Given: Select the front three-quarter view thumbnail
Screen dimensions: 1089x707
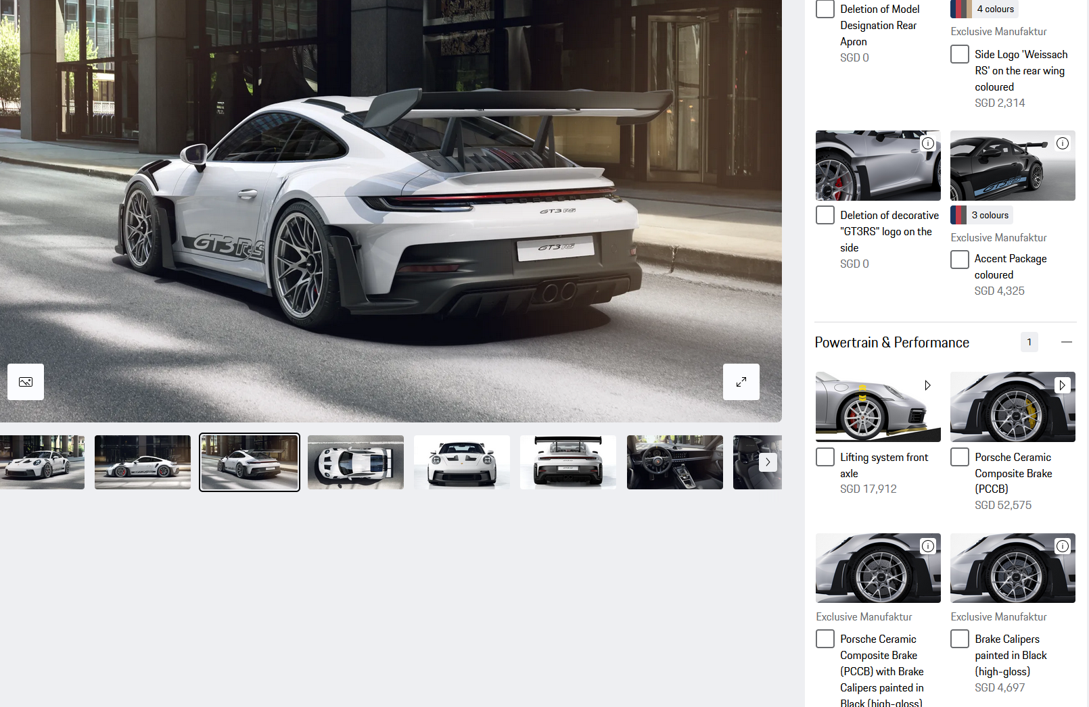Looking at the screenshot, I should click(x=42, y=462).
